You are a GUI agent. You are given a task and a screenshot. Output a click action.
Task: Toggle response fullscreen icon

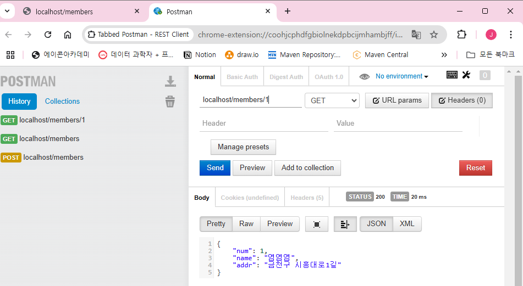click(x=317, y=224)
